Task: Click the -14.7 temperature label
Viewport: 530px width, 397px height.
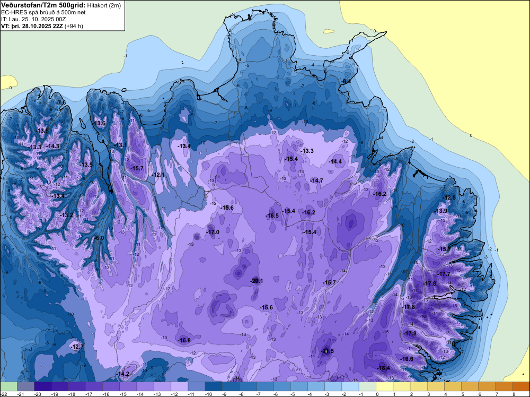Action: pyautogui.click(x=317, y=181)
